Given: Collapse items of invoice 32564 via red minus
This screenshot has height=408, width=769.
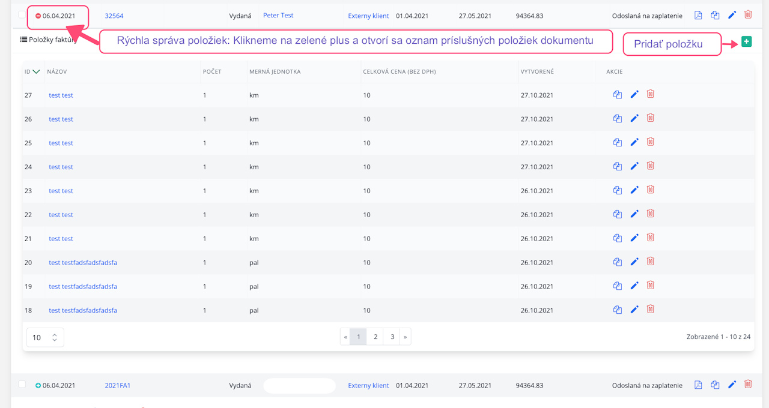Looking at the screenshot, I should click(38, 16).
